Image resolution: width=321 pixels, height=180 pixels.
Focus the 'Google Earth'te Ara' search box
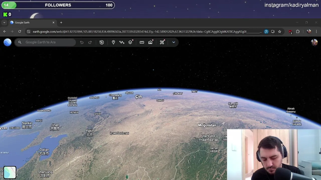pos(45,42)
